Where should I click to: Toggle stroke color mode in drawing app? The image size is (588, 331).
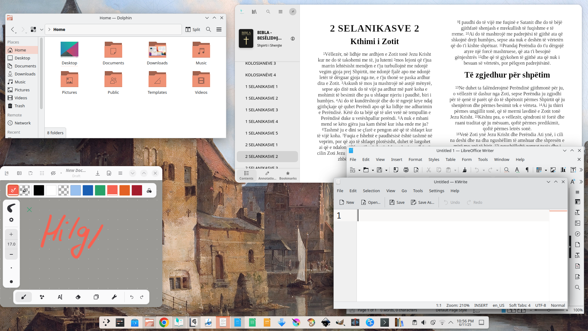point(13,190)
